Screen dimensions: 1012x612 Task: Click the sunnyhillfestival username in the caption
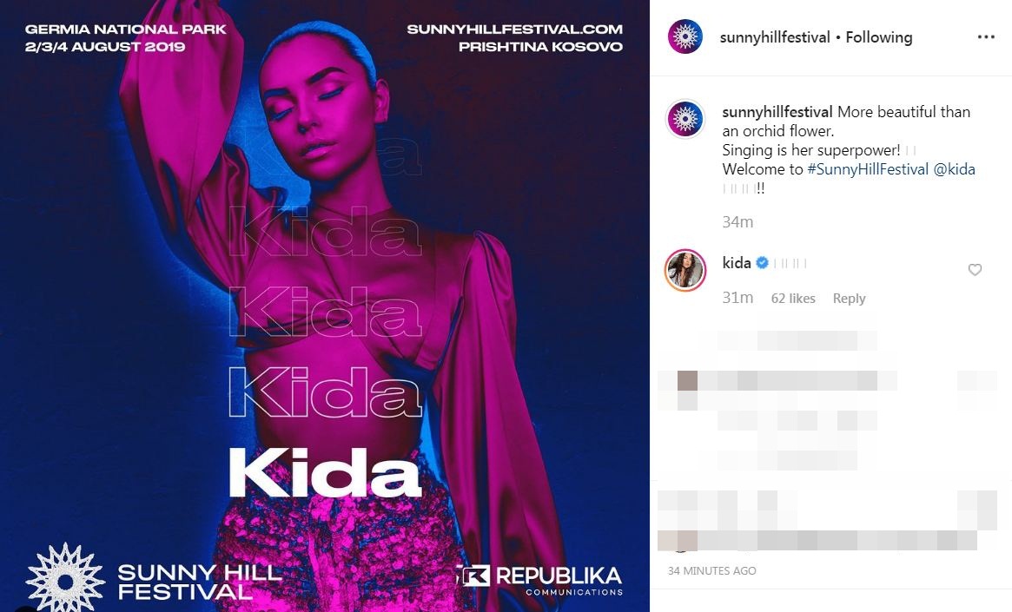[777, 112]
